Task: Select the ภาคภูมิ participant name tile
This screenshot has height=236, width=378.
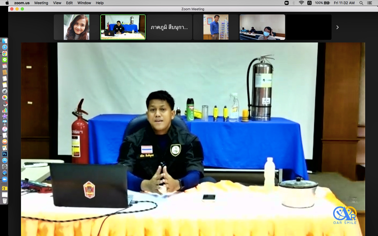Action: (x=169, y=27)
